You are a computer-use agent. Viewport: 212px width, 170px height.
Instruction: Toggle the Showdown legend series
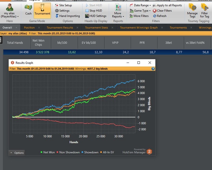90,152
